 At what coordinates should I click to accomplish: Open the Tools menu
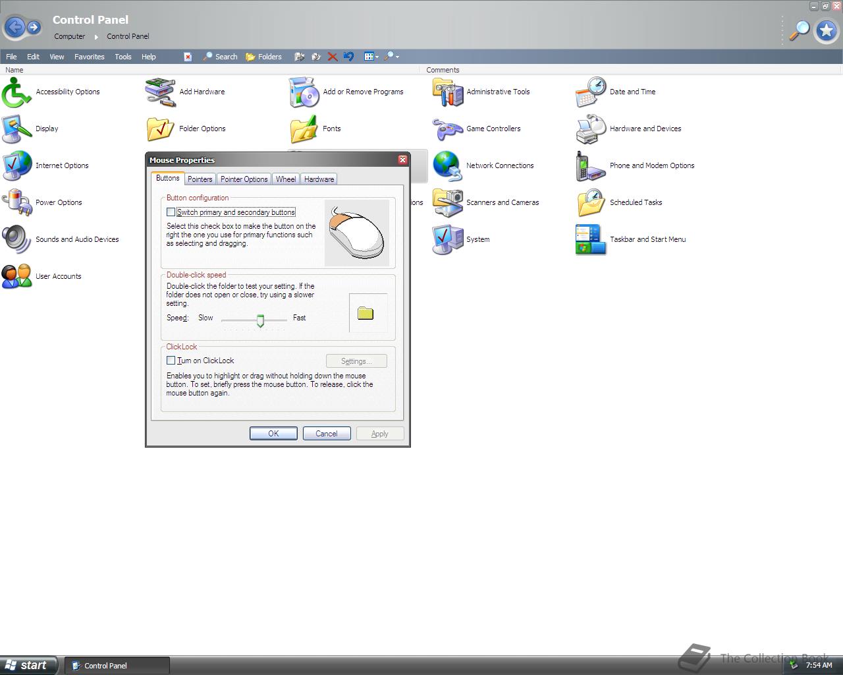[x=123, y=57]
